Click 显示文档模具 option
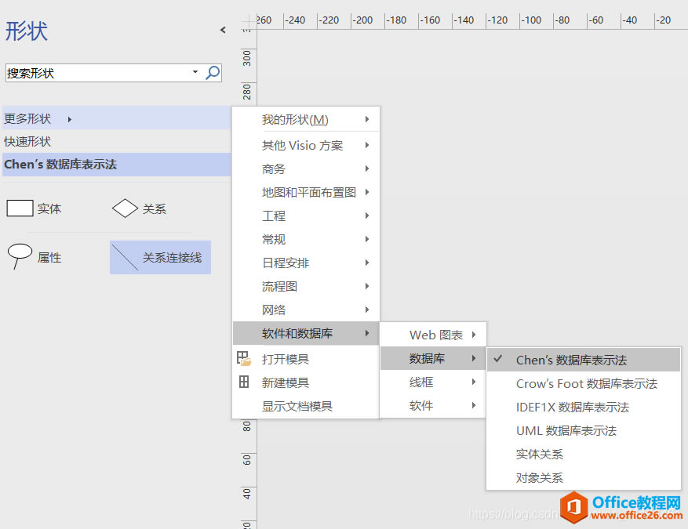This screenshot has width=688, height=529. click(x=297, y=406)
